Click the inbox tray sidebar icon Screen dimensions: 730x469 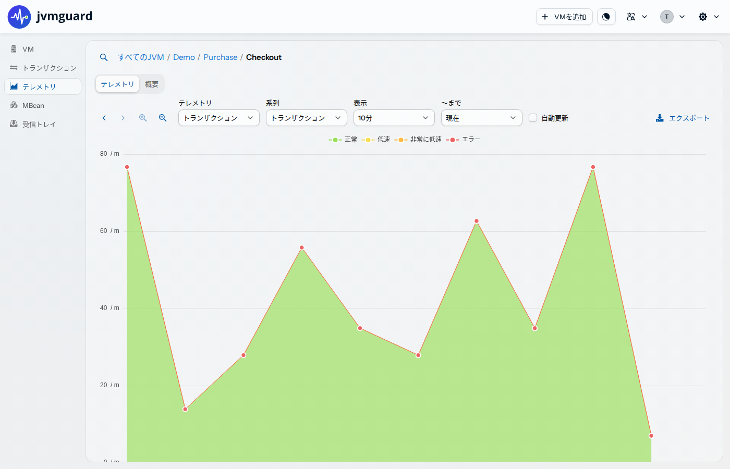[14, 124]
